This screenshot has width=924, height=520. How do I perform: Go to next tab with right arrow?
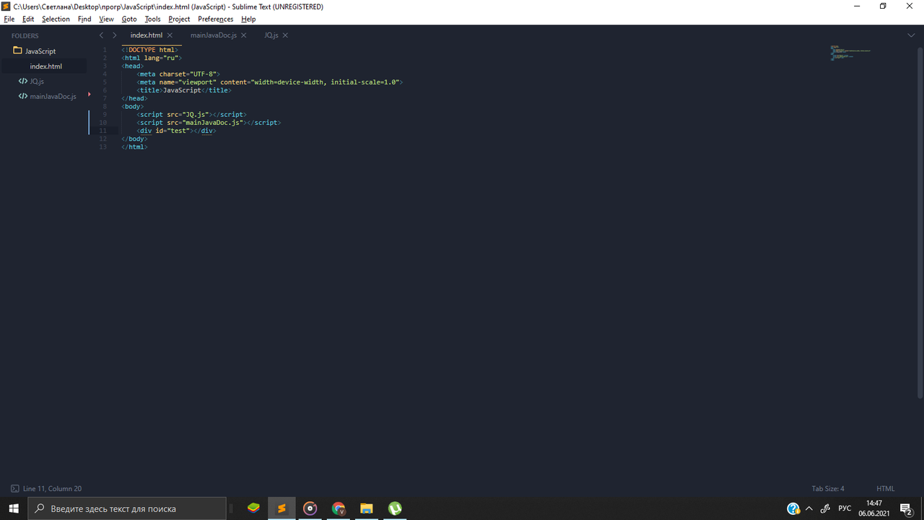[x=114, y=35]
